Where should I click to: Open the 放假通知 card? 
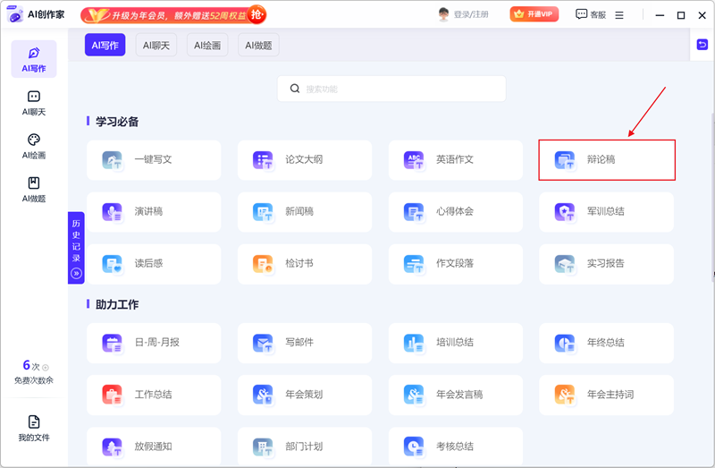154,447
